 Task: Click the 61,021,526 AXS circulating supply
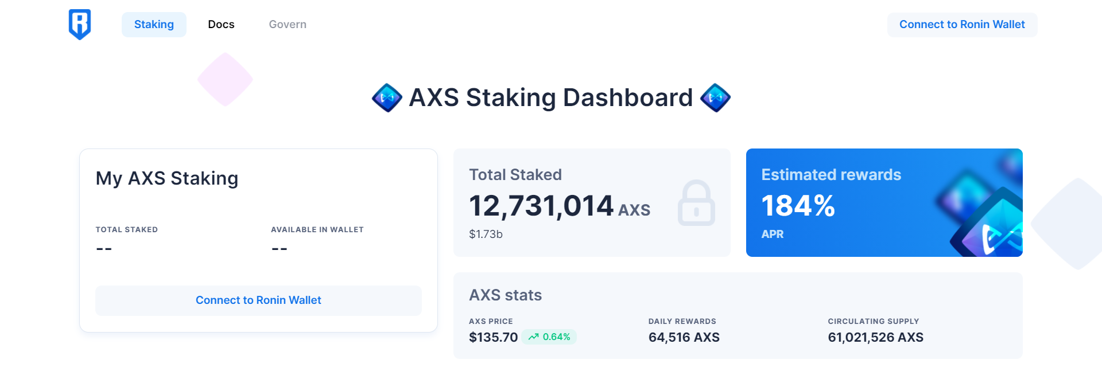click(876, 337)
